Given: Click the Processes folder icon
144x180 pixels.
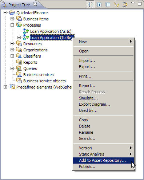Looking at the screenshot, I should coord(19,25).
